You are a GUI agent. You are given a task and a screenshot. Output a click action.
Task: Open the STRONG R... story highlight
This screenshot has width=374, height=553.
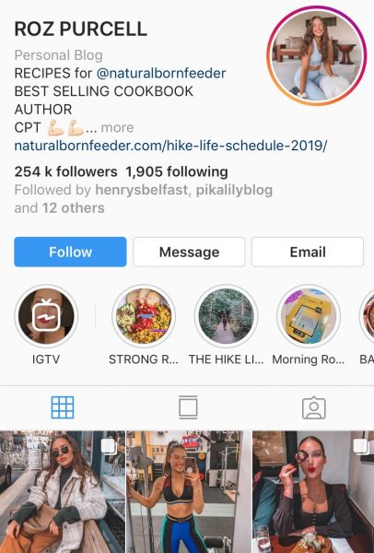(144, 316)
